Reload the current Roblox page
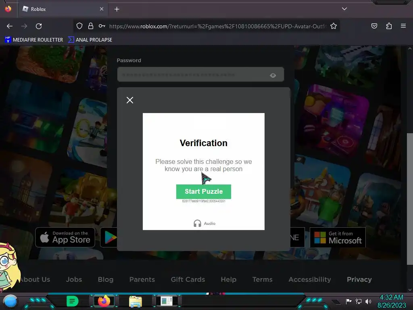The width and height of the screenshot is (413, 310). [39, 26]
